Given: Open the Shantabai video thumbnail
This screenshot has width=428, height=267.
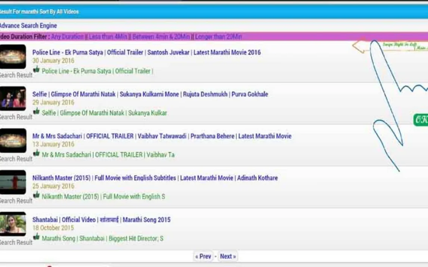Looking at the screenshot, I should 13,224.
